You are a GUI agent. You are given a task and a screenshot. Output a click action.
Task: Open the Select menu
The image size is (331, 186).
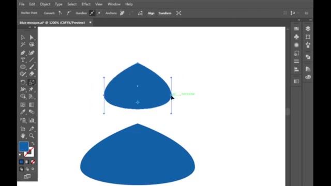[x=72, y=4]
